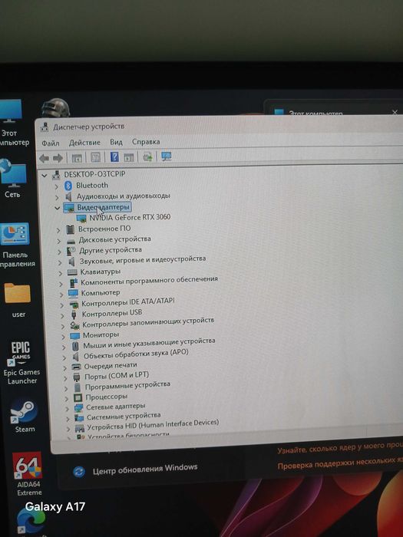Open the Действие menu

tap(84, 143)
